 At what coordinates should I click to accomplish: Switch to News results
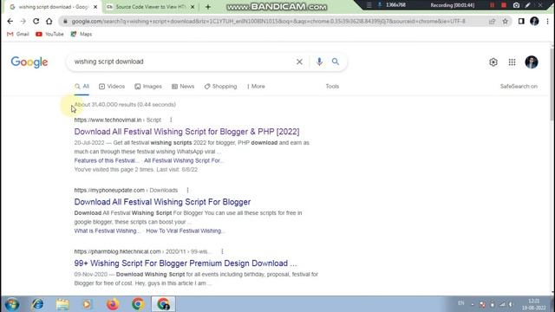pyautogui.click(x=183, y=87)
